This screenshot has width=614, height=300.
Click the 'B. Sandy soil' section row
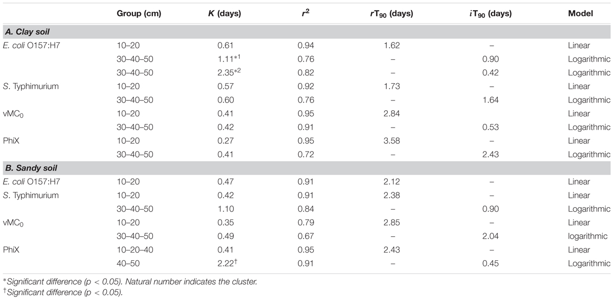point(307,168)
